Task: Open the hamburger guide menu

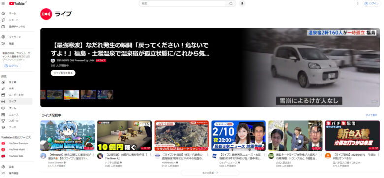Action: (x=3, y=3)
